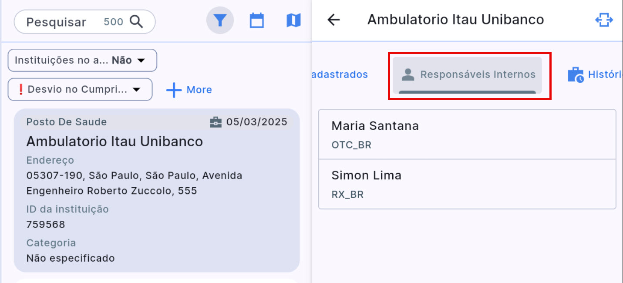Image resolution: width=623 pixels, height=283 pixels.
Task: Click the briefcase clock history icon
Action: (576, 75)
